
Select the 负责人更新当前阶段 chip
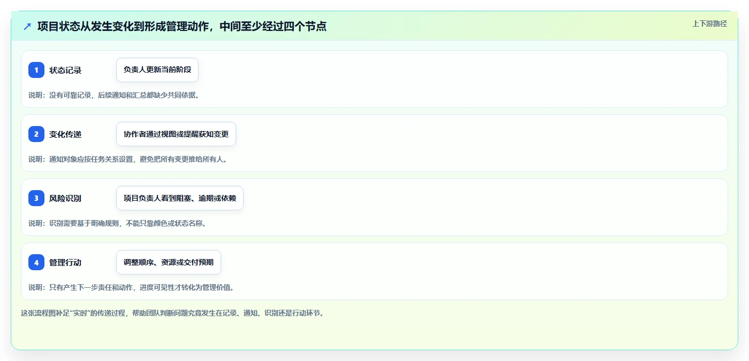point(157,70)
